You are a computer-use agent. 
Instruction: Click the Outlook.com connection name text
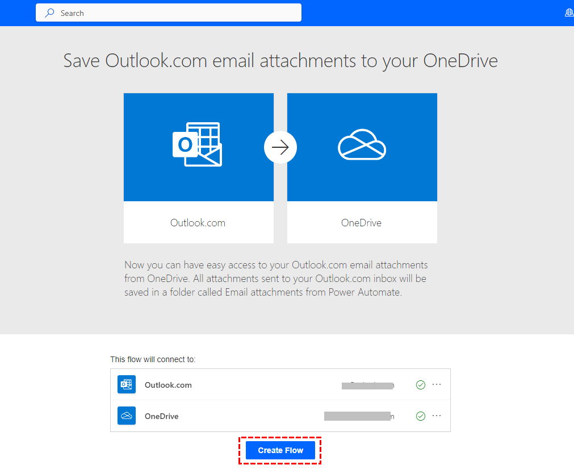(168, 385)
